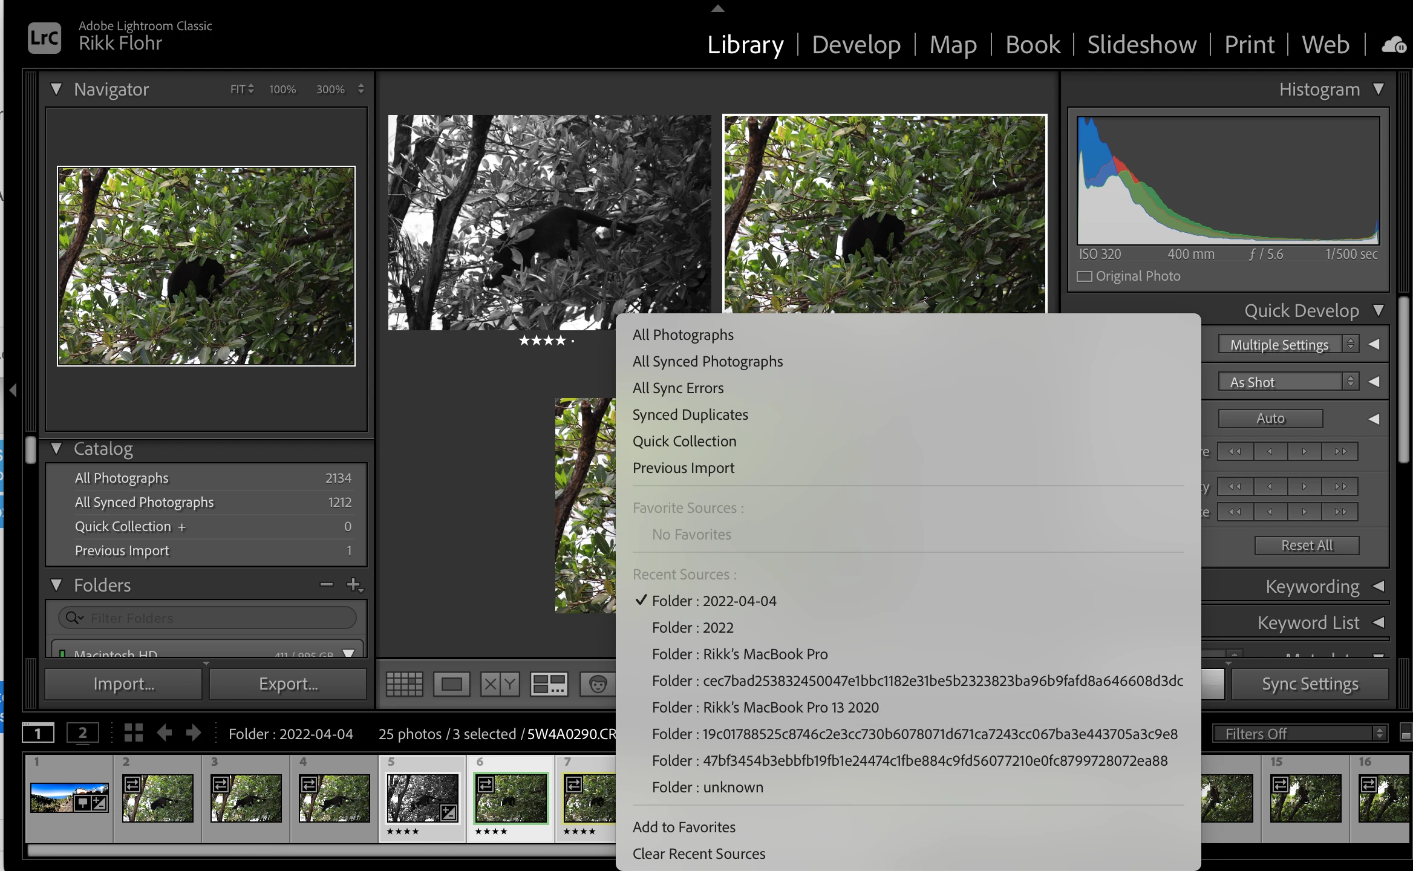Switch to the Develop module
This screenshot has height=871, width=1413.
pyautogui.click(x=856, y=45)
